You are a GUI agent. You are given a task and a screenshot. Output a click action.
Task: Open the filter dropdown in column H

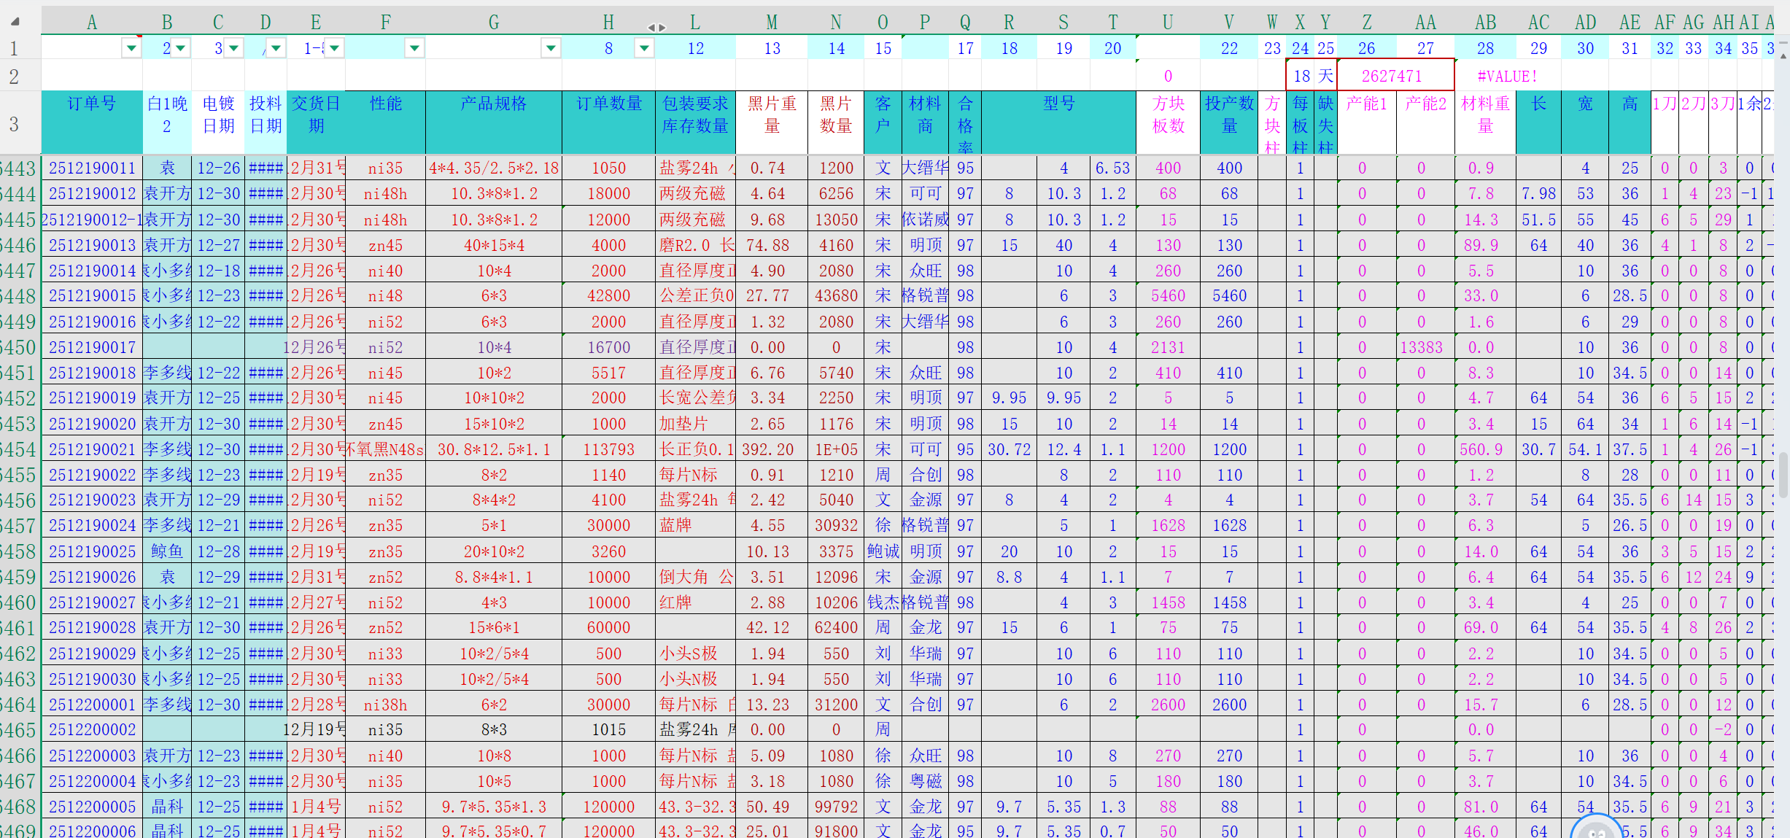[x=644, y=49]
